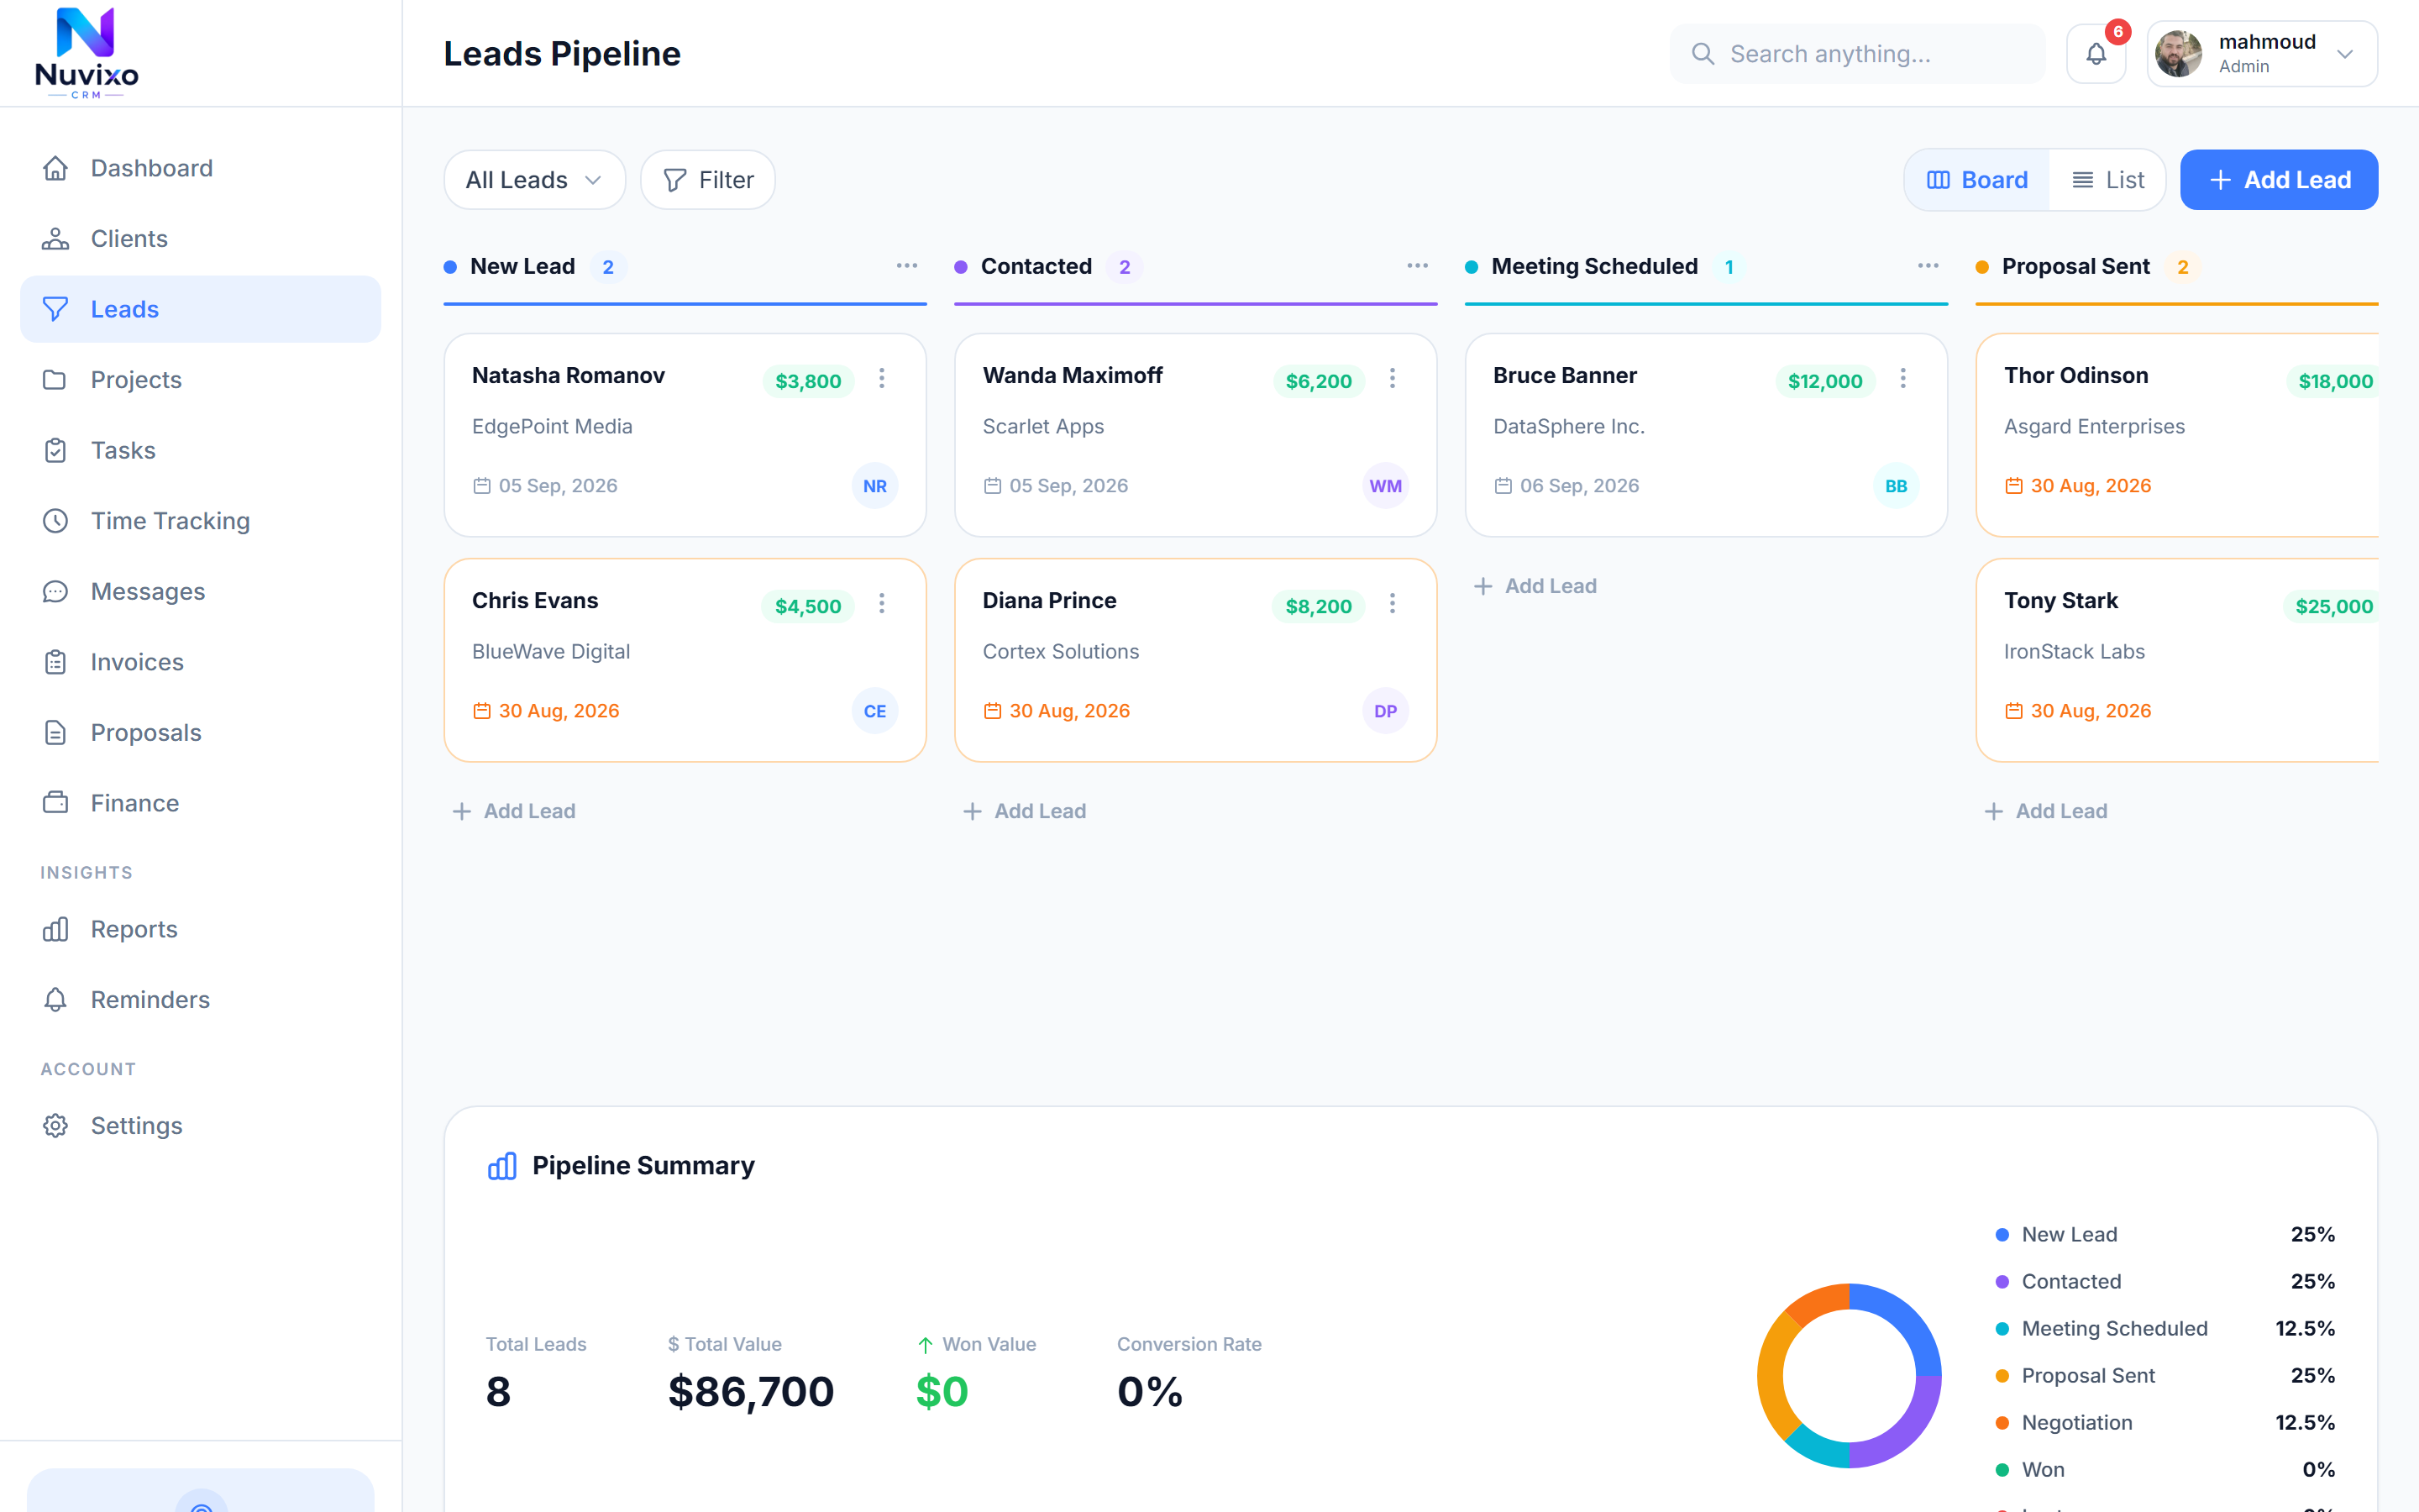Open options for Wanda Maximoff card
Screen dimensions: 2419x1512
click(1393, 378)
